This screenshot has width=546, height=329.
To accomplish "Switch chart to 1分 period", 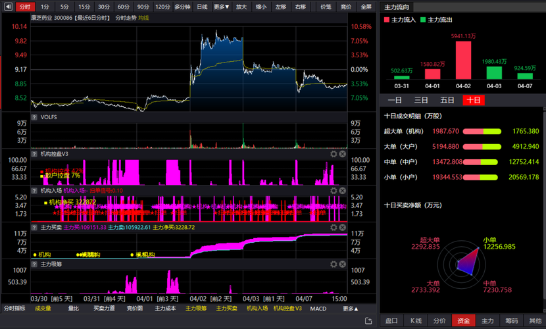I will coord(45,7).
